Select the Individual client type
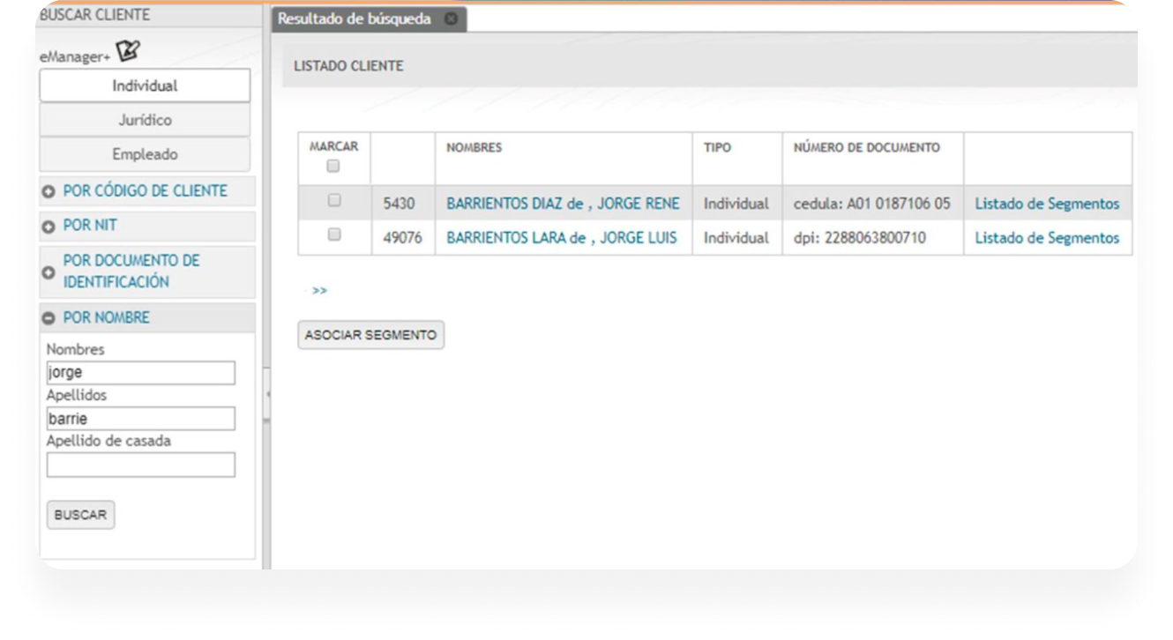1173x640 pixels. [x=145, y=86]
